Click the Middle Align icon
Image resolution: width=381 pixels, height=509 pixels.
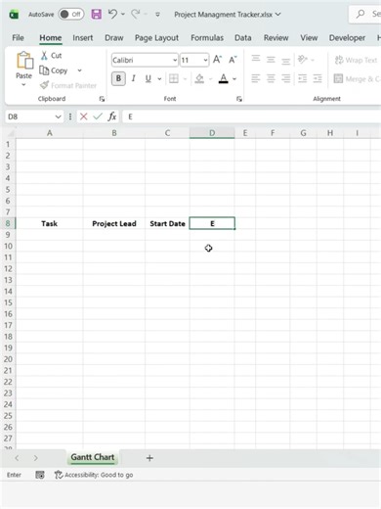tap(271, 60)
